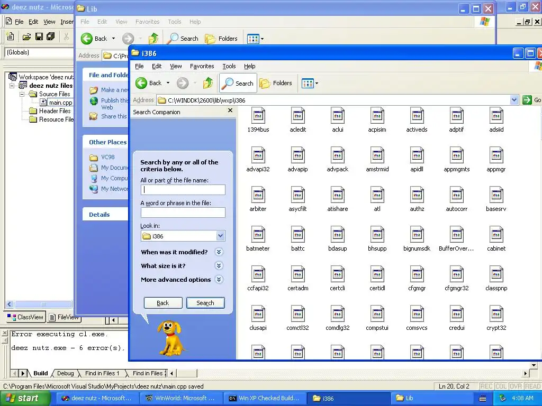Viewport: 542px width, 406px height.
Task: Select the BufferOver... library file
Action: [x=456, y=239]
